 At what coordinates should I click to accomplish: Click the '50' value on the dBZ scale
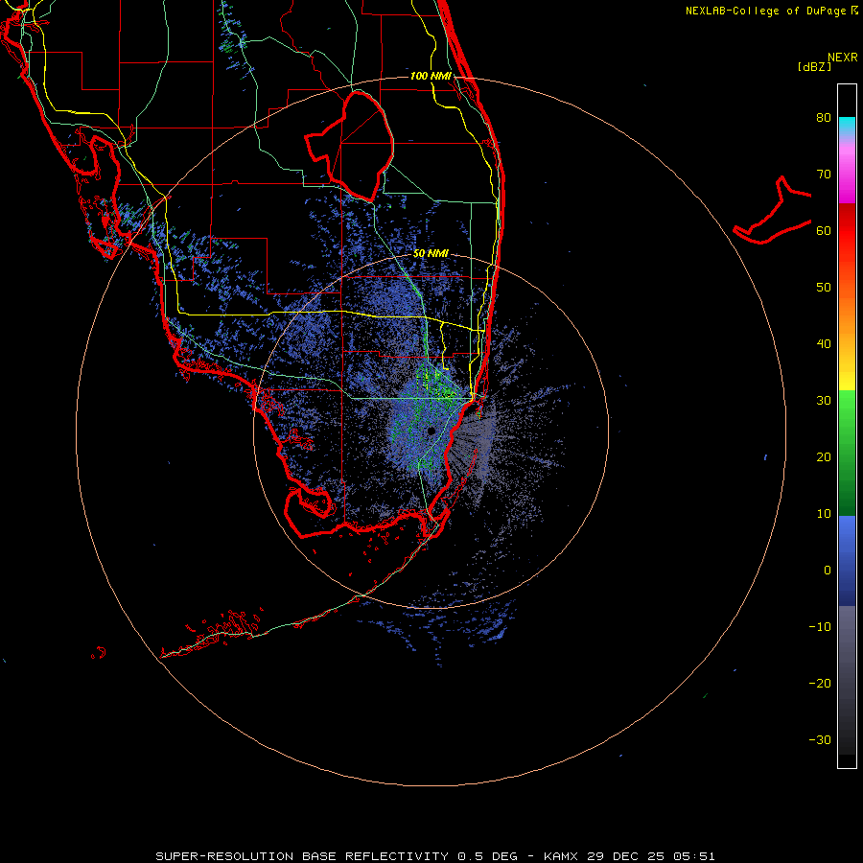tap(824, 288)
